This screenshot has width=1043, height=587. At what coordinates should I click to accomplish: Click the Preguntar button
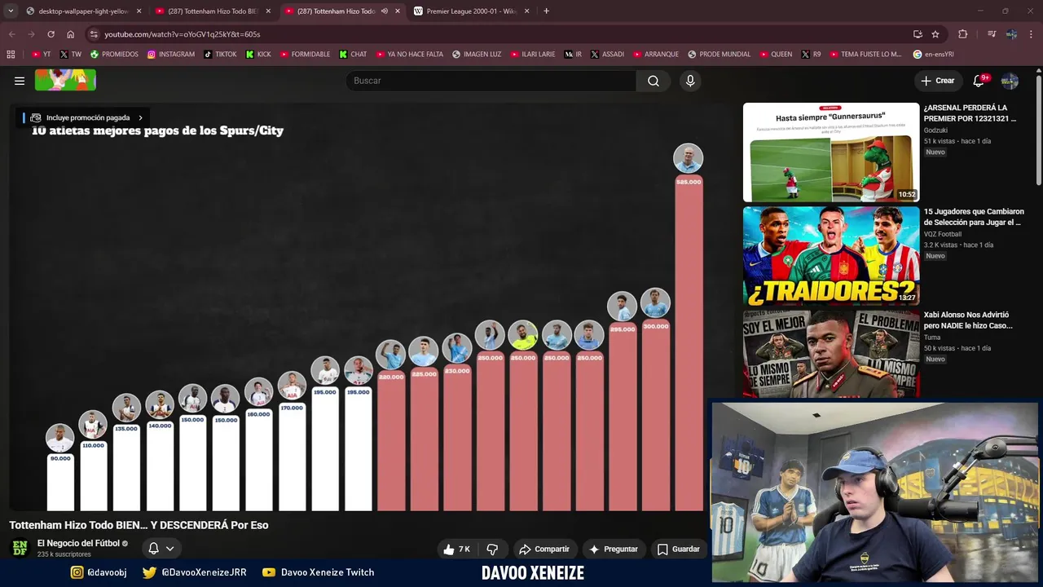point(613,549)
